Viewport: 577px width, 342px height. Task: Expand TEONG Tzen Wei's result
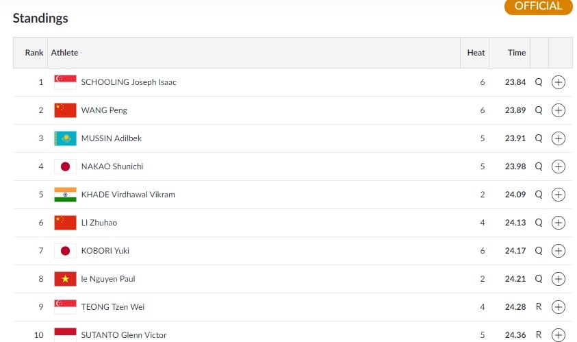point(559,307)
